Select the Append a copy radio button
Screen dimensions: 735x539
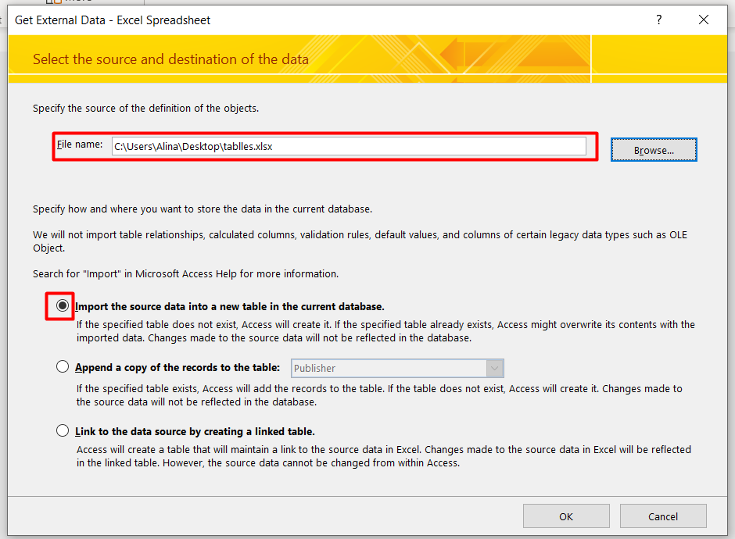click(63, 367)
